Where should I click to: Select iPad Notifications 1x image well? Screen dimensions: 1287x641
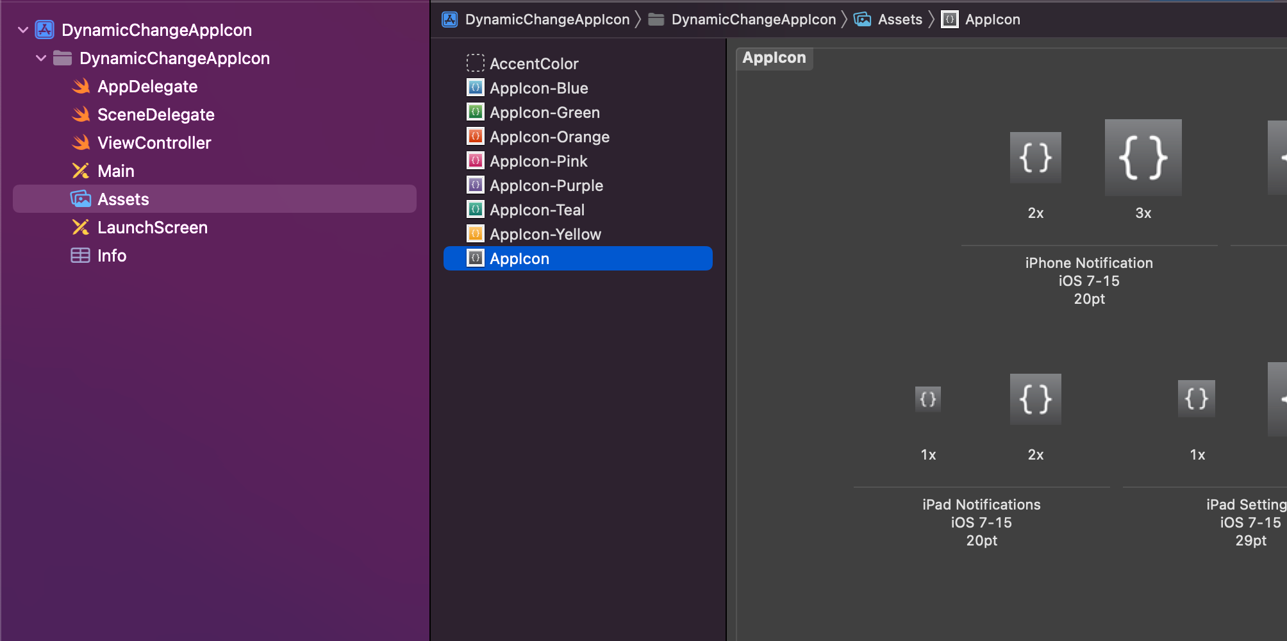[x=927, y=399]
